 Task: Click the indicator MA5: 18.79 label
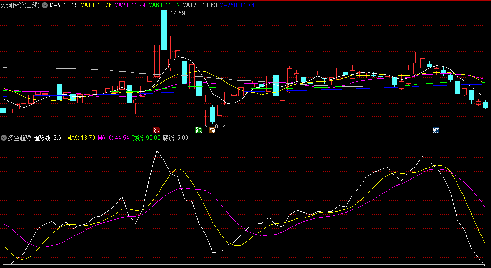click(81, 138)
